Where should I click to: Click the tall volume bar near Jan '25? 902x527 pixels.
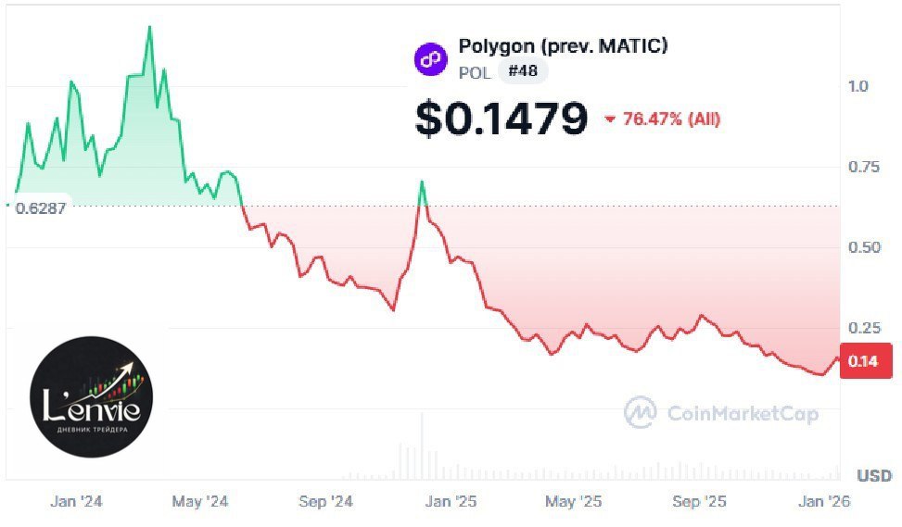pos(422,445)
